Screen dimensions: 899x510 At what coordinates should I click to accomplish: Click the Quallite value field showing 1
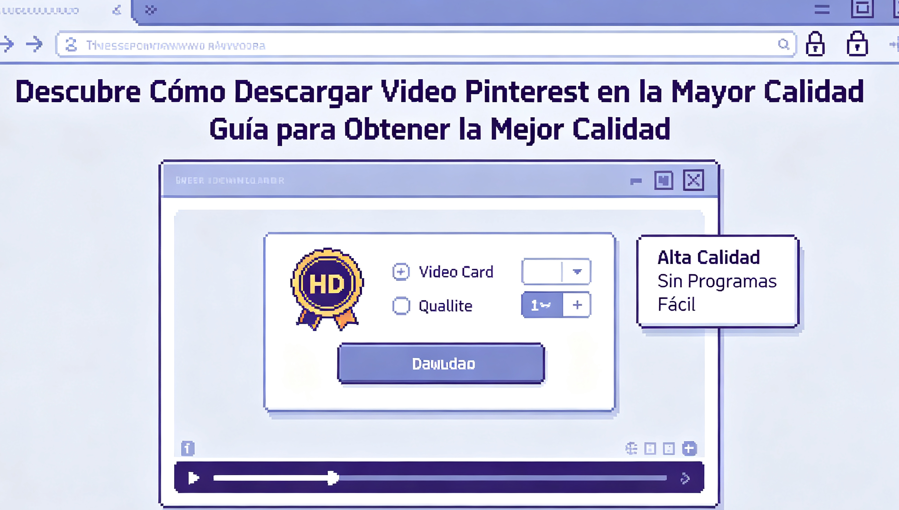(542, 305)
